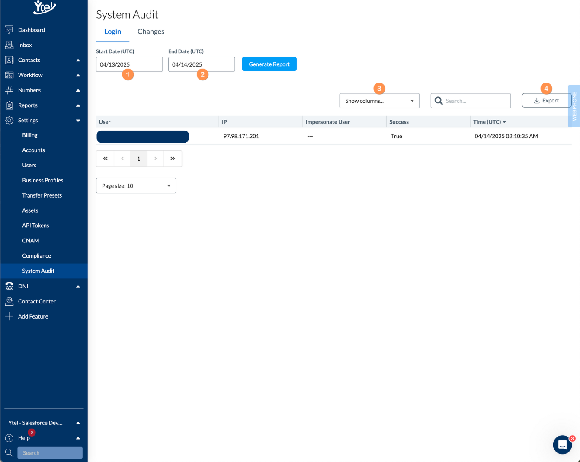580x462 pixels.
Task: Go to the next page of results
Action: click(156, 159)
